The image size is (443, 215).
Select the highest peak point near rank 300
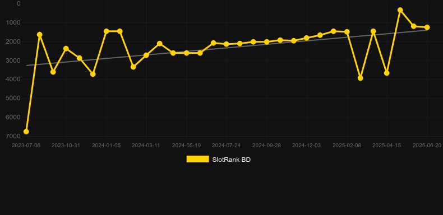[x=400, y=10]
